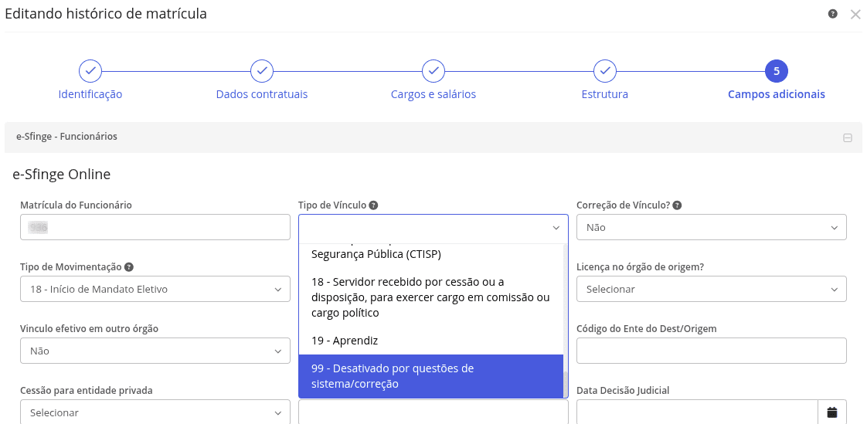Click the e-Sfinge Online heading

coord(61,175)
